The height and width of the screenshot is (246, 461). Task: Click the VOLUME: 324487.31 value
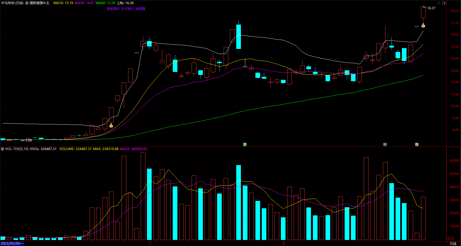(76, 149)
